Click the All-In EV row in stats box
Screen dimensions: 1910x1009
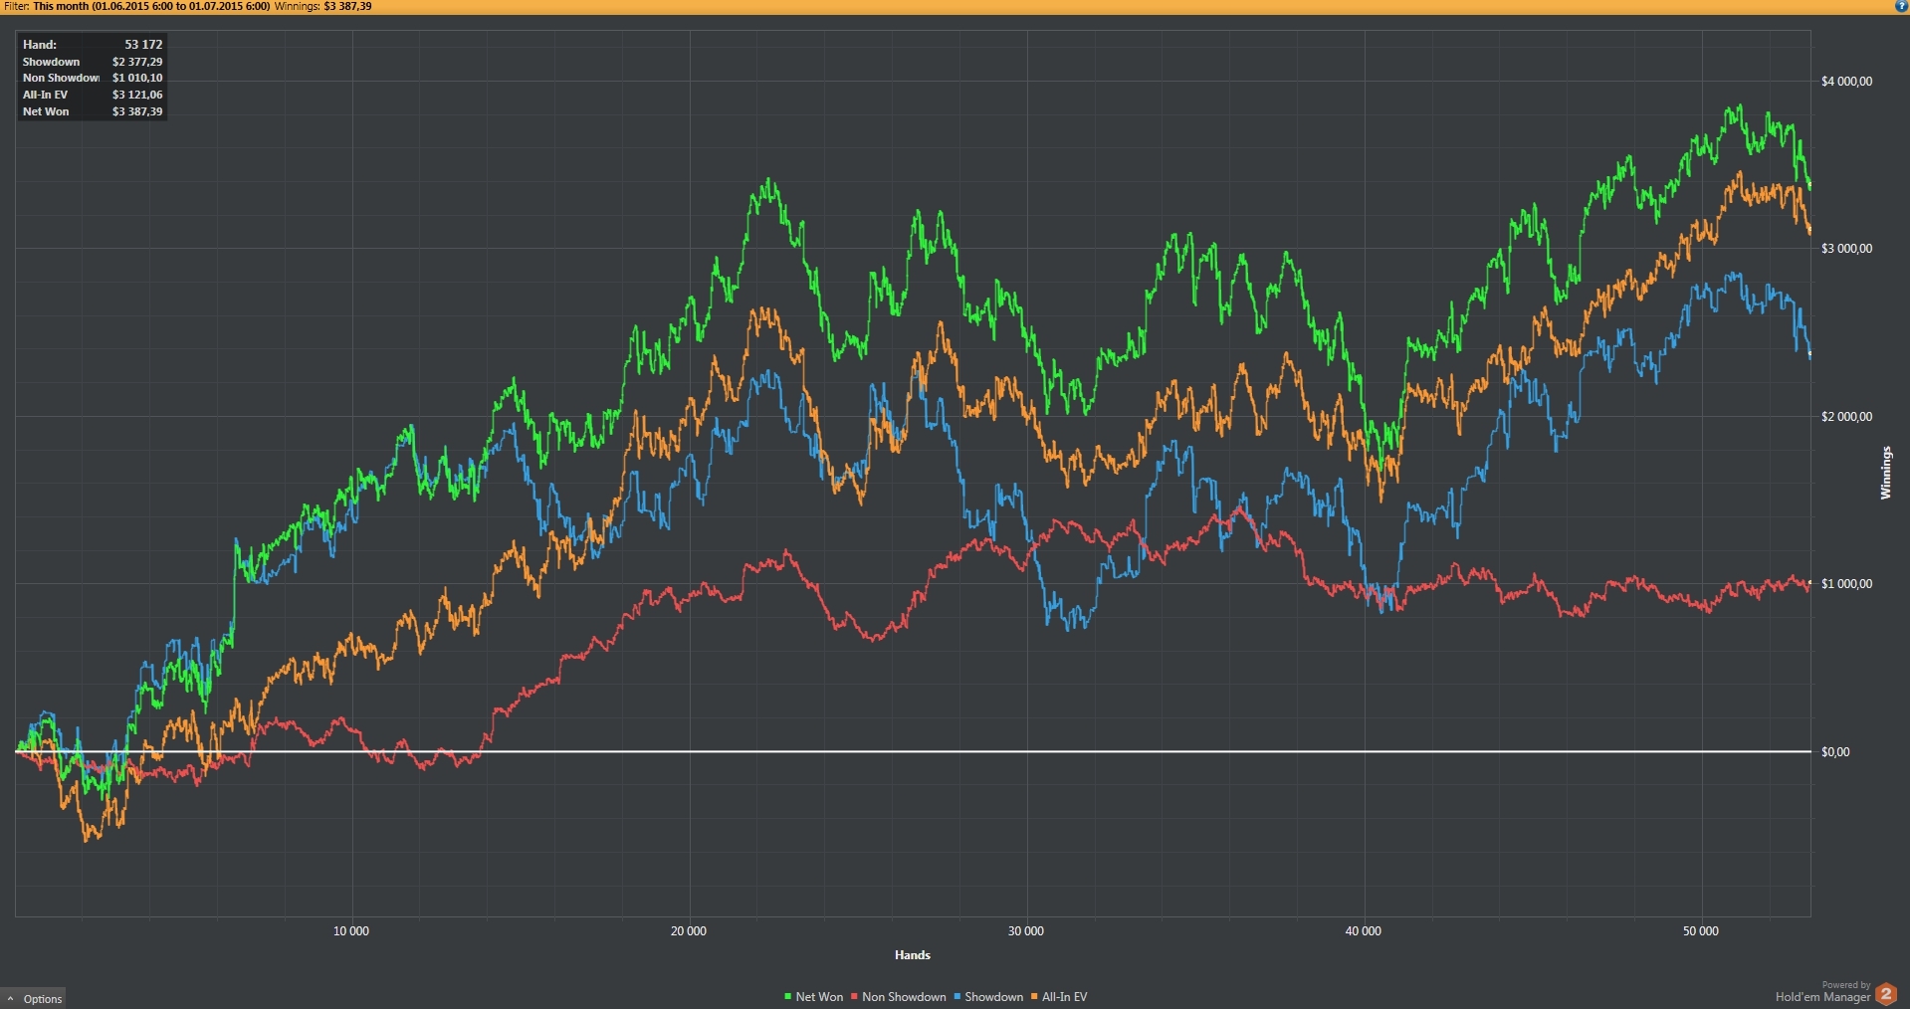coord(93,95)
